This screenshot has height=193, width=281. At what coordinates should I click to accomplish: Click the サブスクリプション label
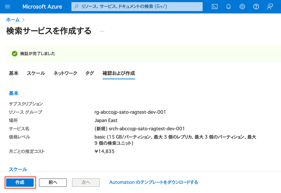click(26, 104)
